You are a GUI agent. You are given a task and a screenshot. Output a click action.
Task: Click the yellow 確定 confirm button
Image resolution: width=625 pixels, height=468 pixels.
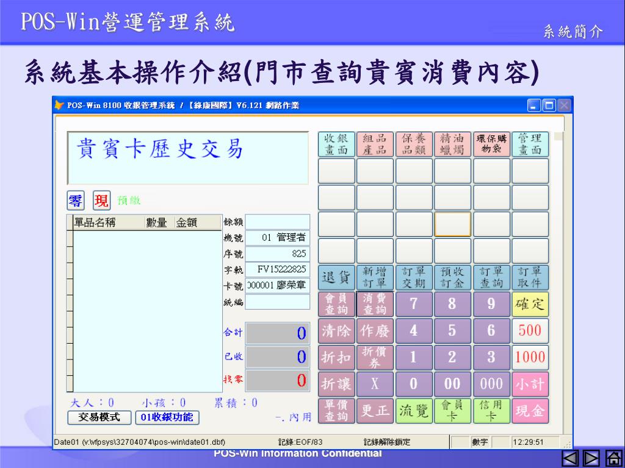pyautogui.click(x=530, y=305)
